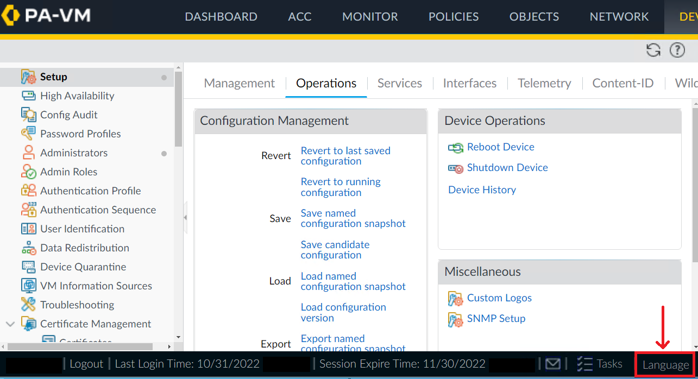This screenshot has height=379, width=698.
Task: Click the Shutdown Device icon
Action: (455, 168)
